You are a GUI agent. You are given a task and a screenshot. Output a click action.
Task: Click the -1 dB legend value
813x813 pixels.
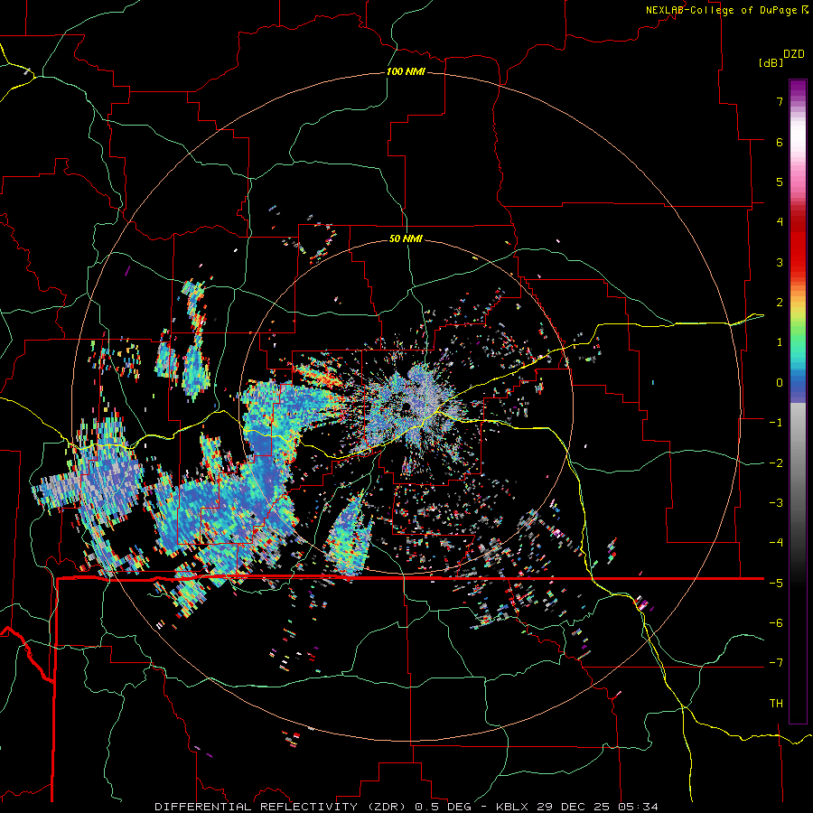pyautogui.click(x=776, y=423)
